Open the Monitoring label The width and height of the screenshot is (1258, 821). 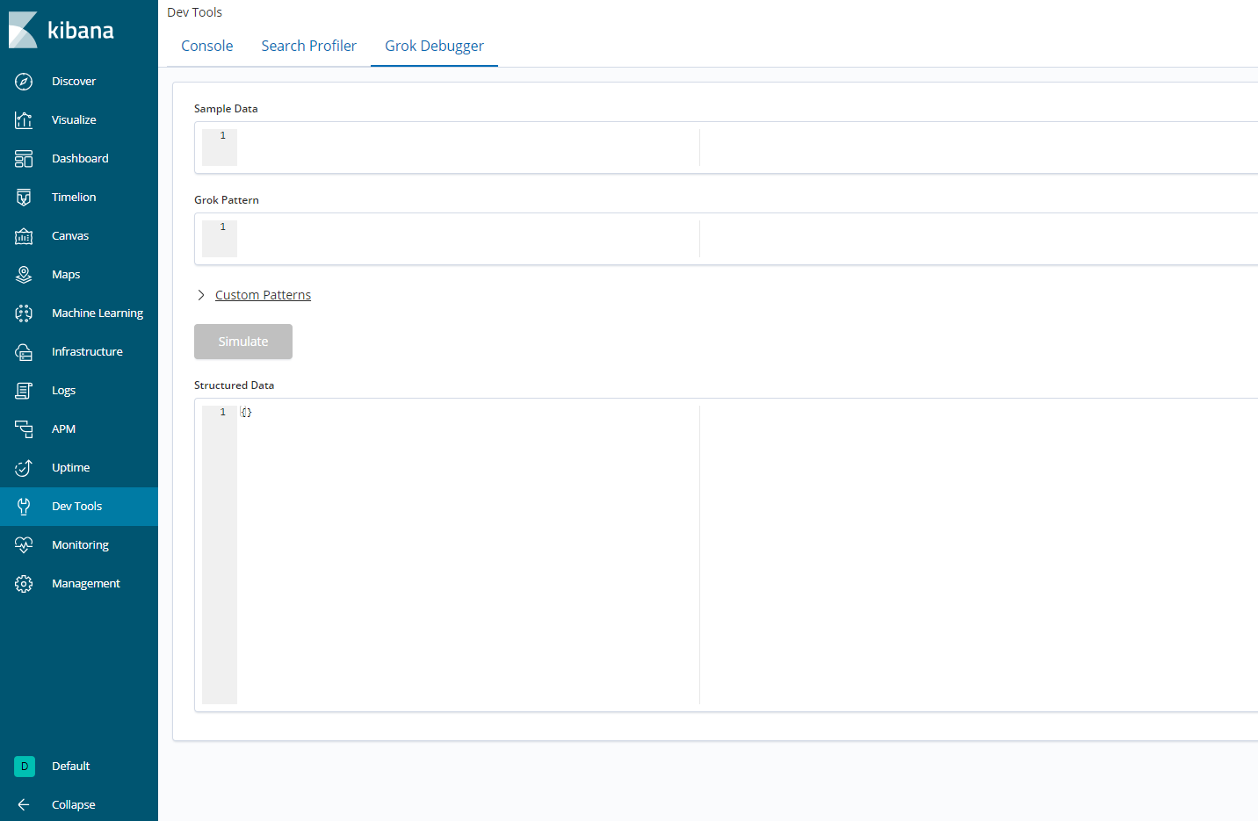point(80,545)
